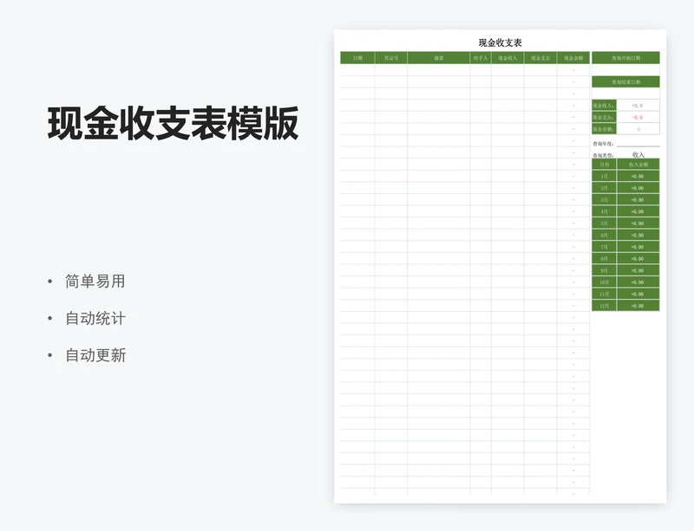Screen dimensions: 694x531
Task: Select the 5月 row label
Action: tap(604, 223)
